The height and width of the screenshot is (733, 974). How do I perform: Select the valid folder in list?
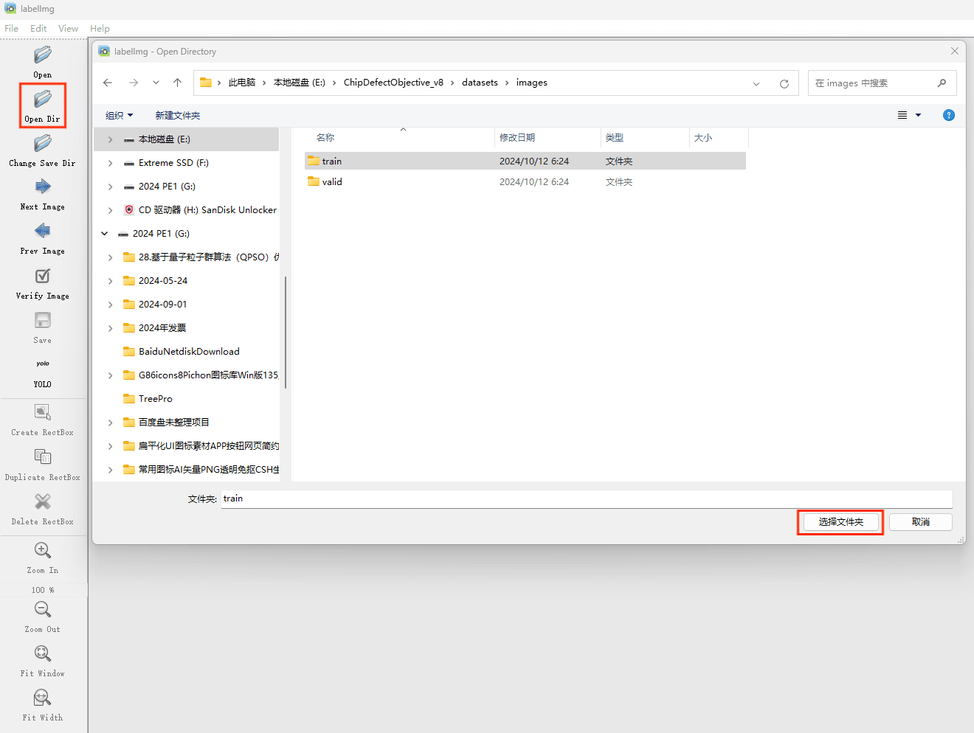[332, 182]
